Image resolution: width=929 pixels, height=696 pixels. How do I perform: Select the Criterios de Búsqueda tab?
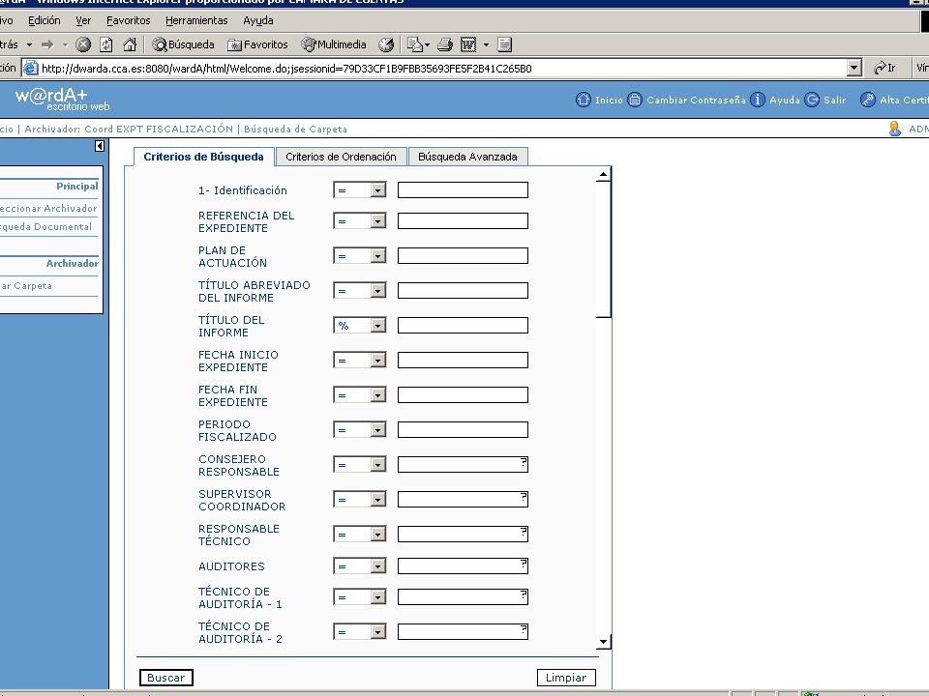pos(204,157)
